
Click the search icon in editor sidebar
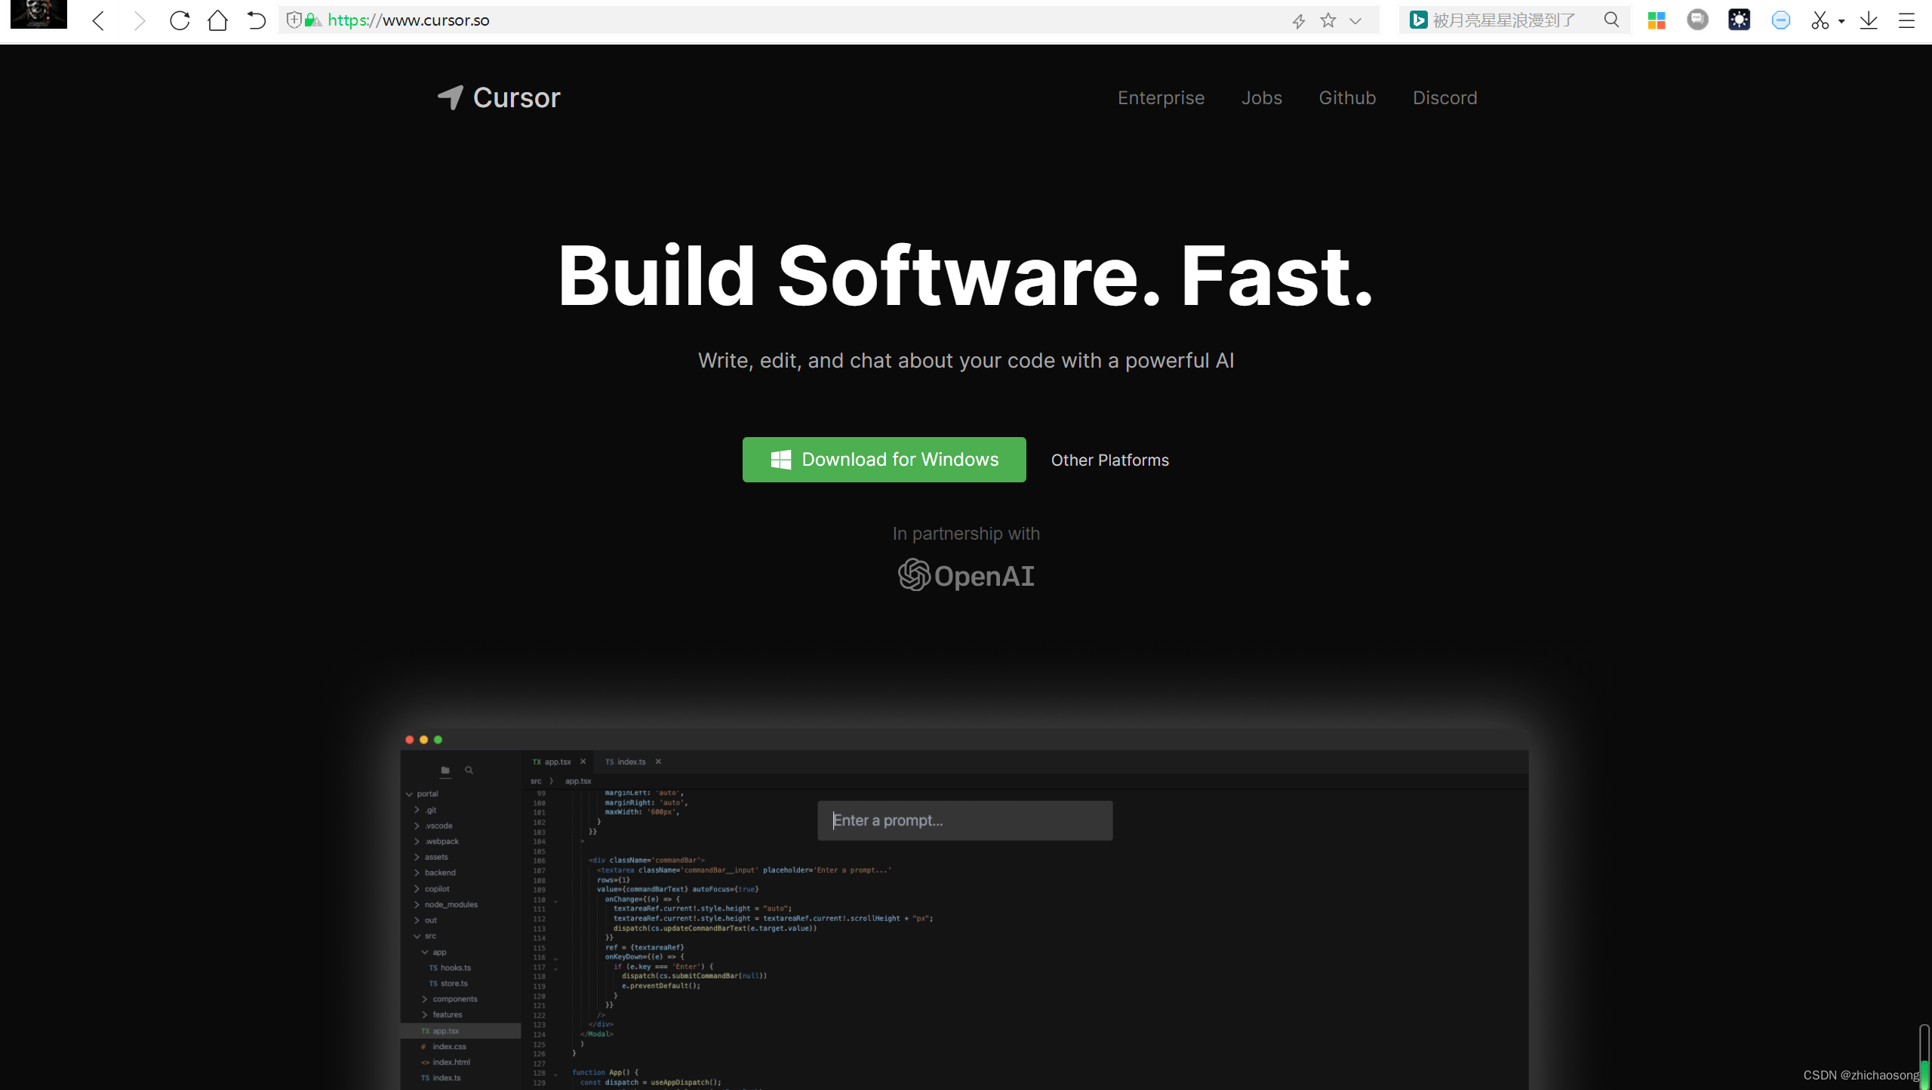pyautogui.click(x=469, y=770)
